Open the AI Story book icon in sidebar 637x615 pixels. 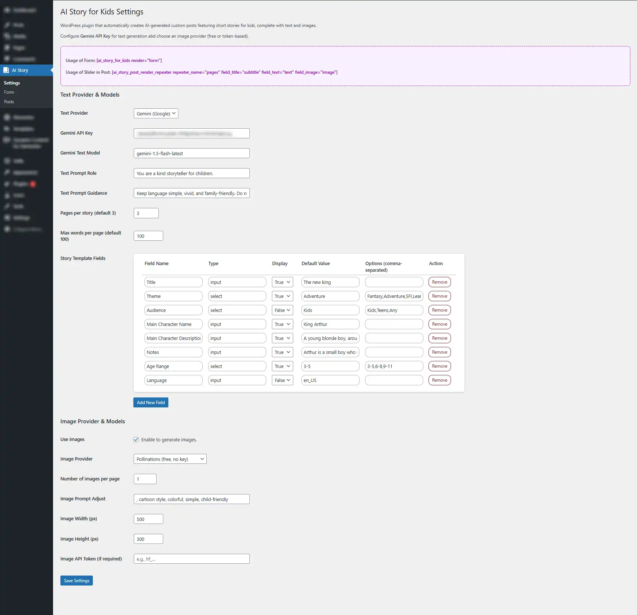[6, 70]
